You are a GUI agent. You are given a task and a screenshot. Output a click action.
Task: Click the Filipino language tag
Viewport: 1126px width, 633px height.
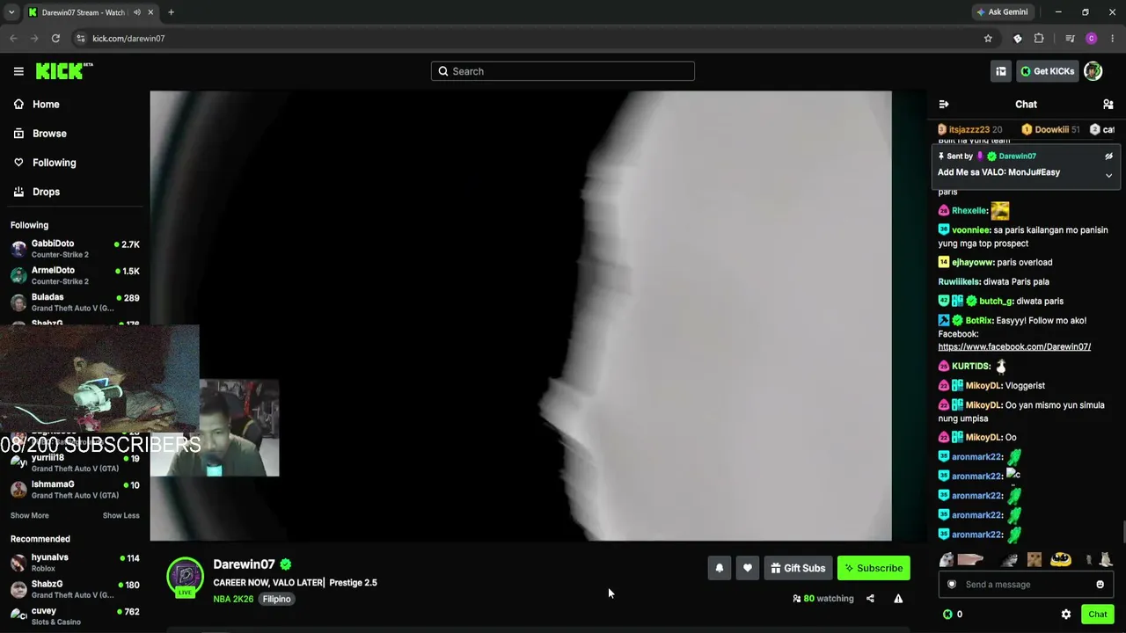click(x=276, y=599)
